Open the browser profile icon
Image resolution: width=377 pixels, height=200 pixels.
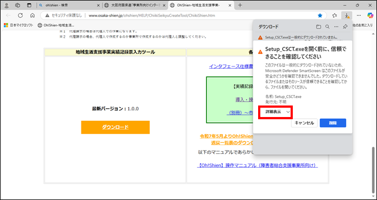click(x=7, y=5)
